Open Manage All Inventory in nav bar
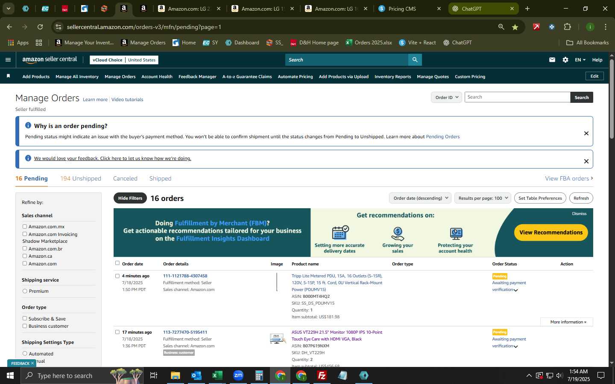 [x=77, y=77]
